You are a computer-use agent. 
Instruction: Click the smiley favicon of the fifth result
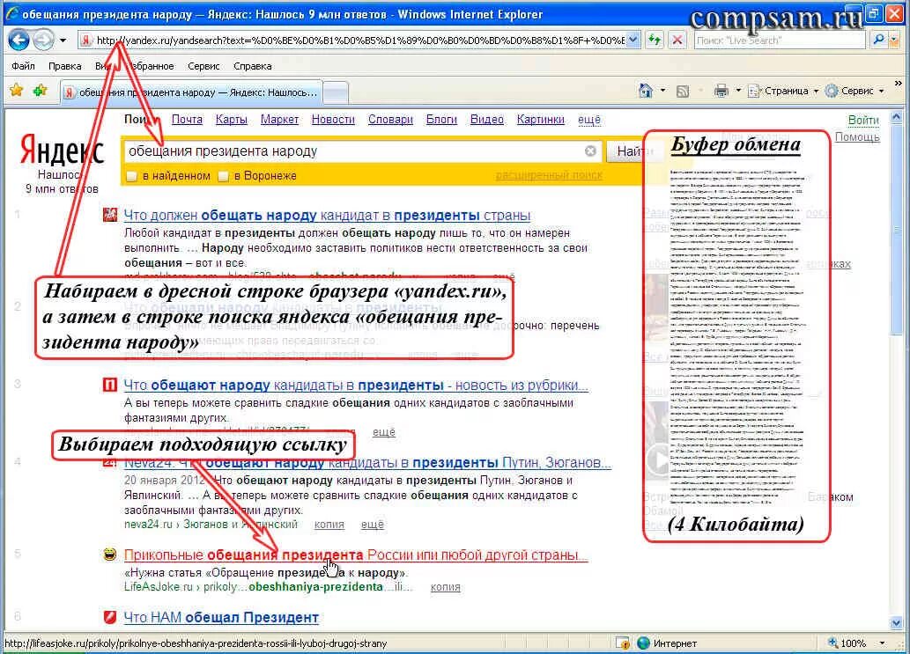[x=110, y=555]
